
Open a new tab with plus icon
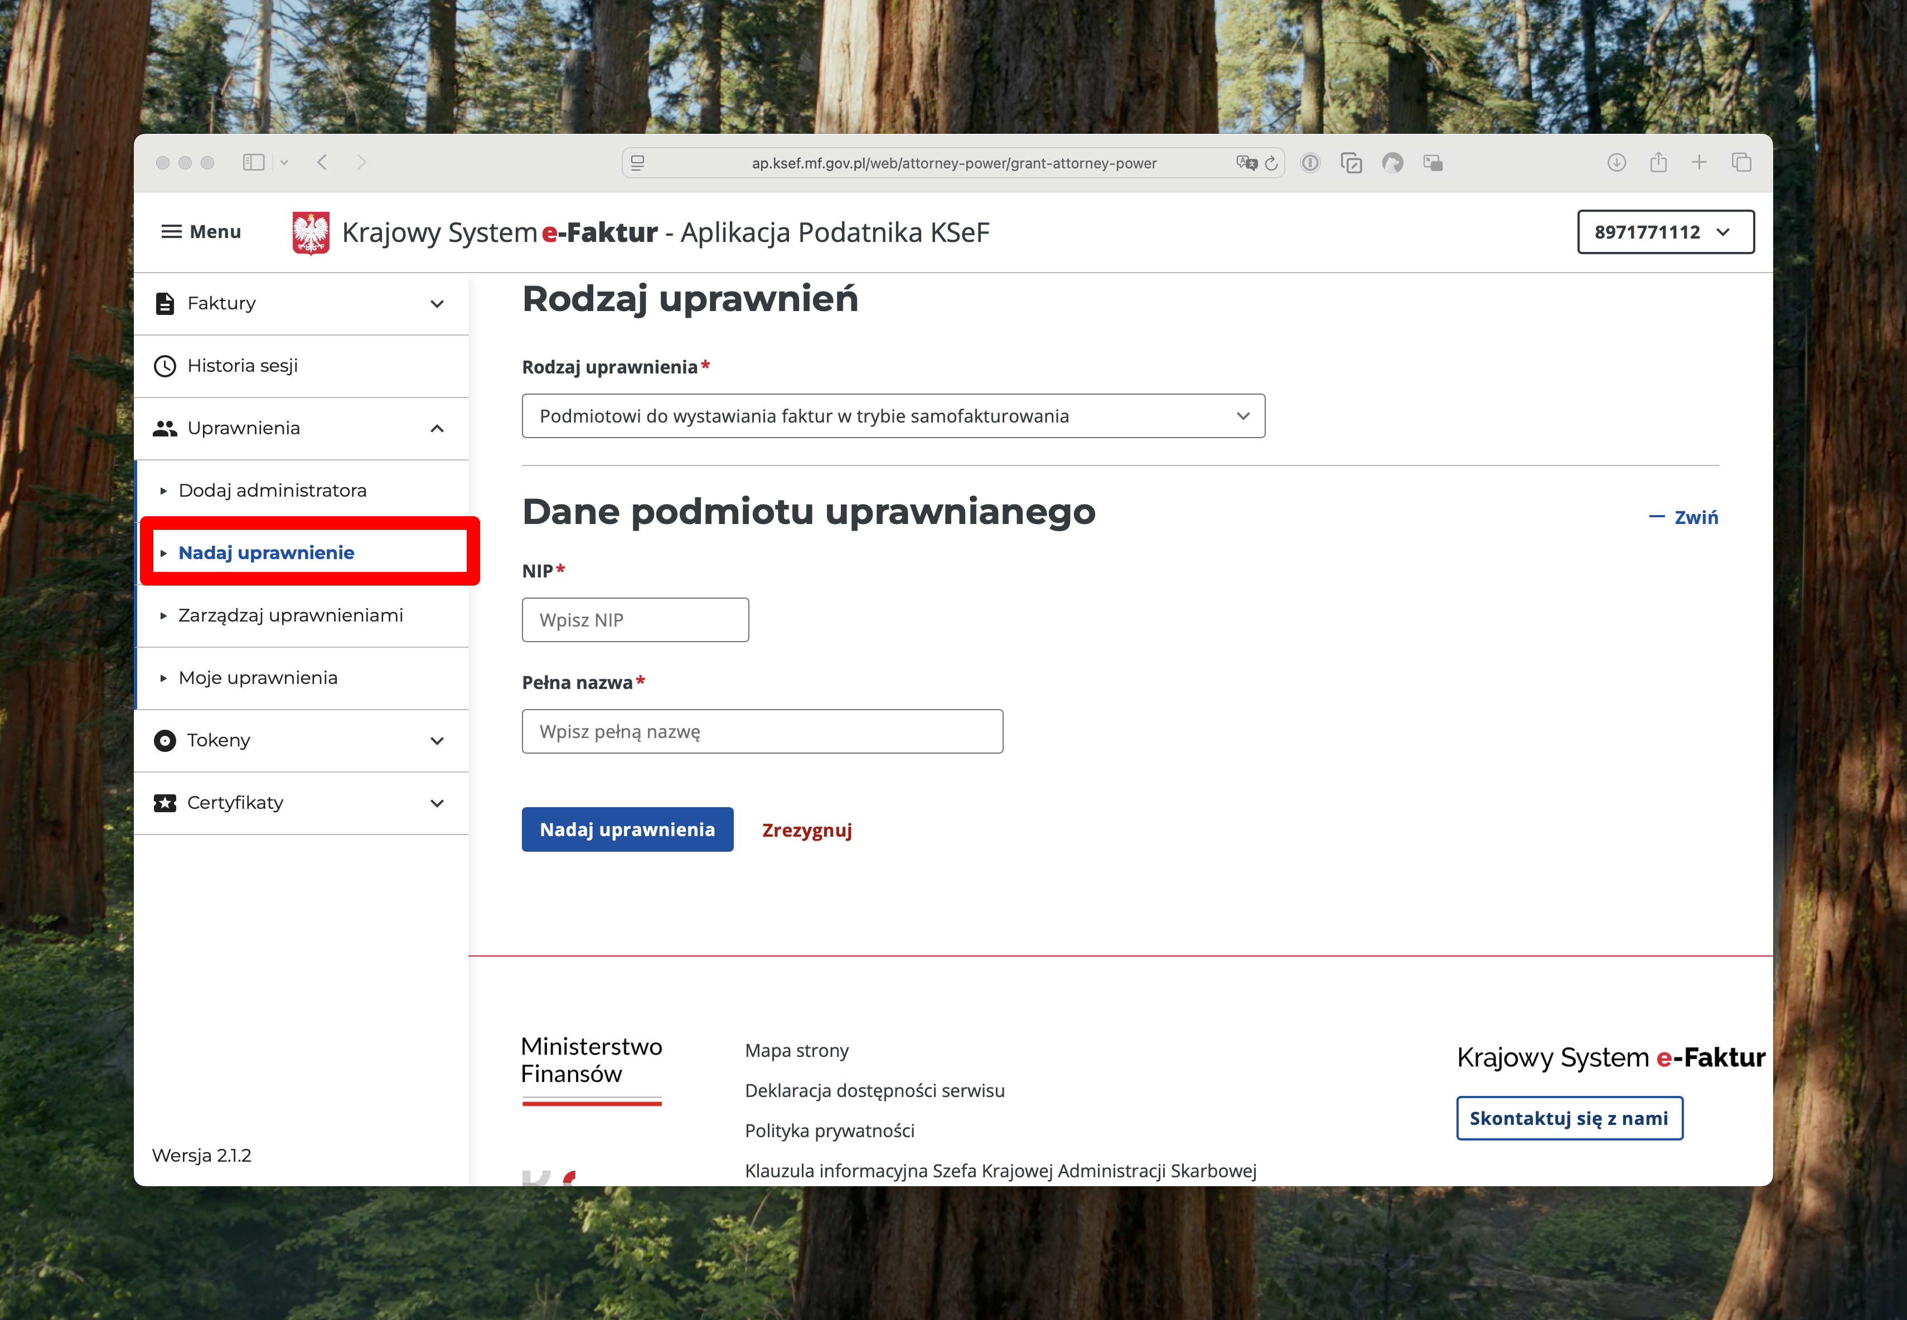coord(1698,163)
